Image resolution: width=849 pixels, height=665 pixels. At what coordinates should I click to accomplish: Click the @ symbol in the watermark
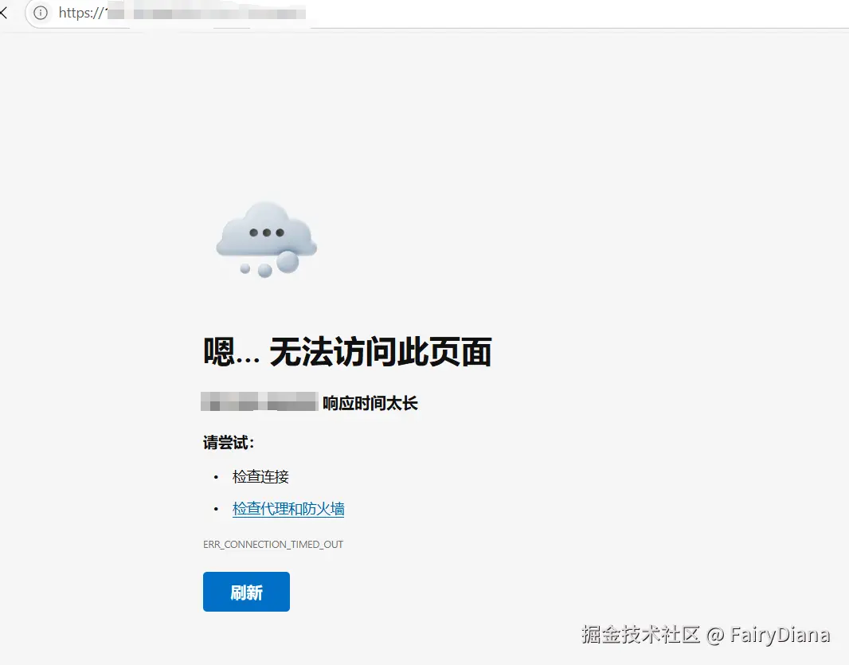[715, 636]
